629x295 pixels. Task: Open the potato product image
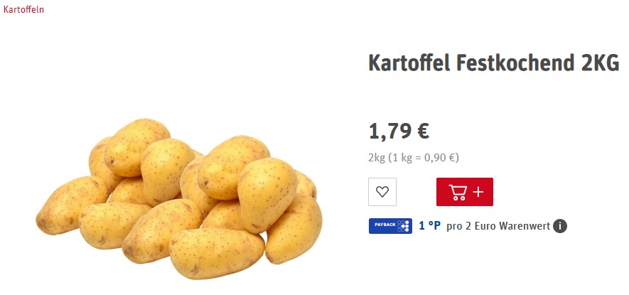coord(179,198)
